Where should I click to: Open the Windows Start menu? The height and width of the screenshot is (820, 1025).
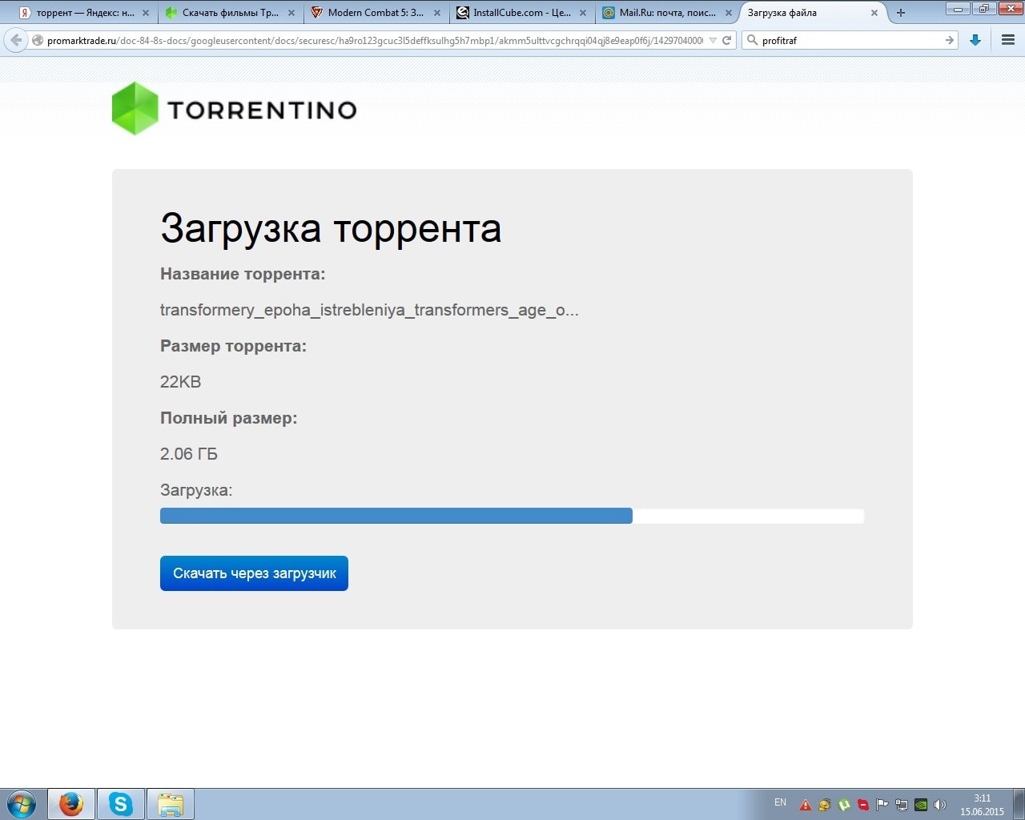(x=22, y=804)
